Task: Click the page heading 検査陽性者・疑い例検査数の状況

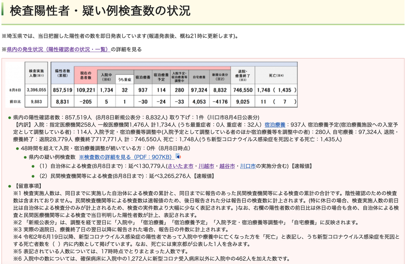Action: click(x=100, y=11)
